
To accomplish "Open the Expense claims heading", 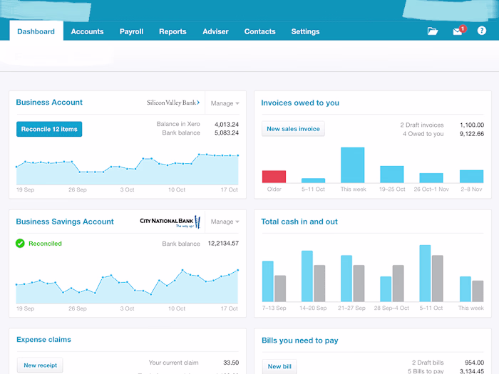I will tap(43, 339).
